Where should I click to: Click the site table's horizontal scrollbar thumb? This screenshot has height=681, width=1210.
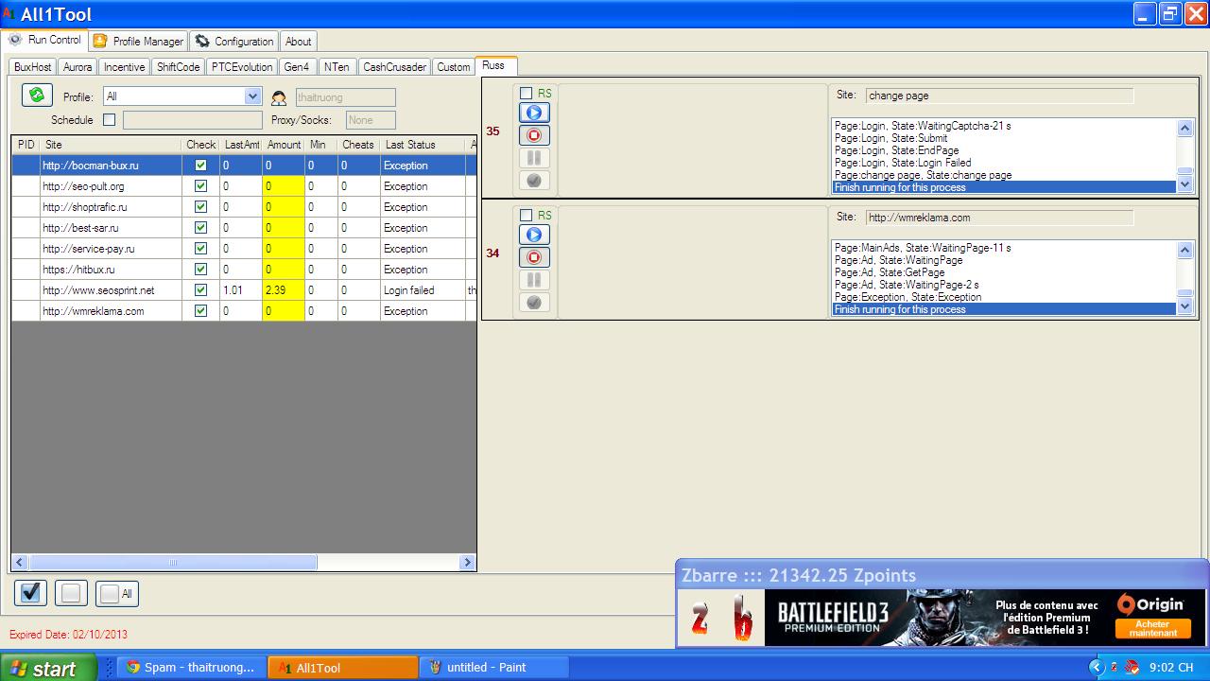pyautogui.click(x=172, y=563)
